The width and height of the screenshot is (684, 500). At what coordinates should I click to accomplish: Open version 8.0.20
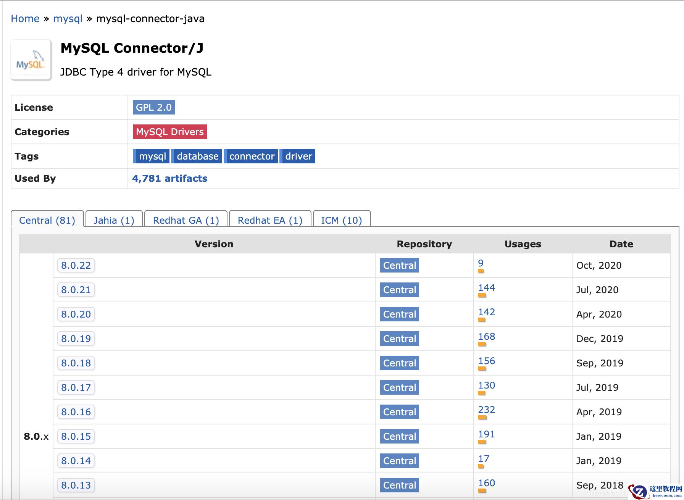[76, 314]
